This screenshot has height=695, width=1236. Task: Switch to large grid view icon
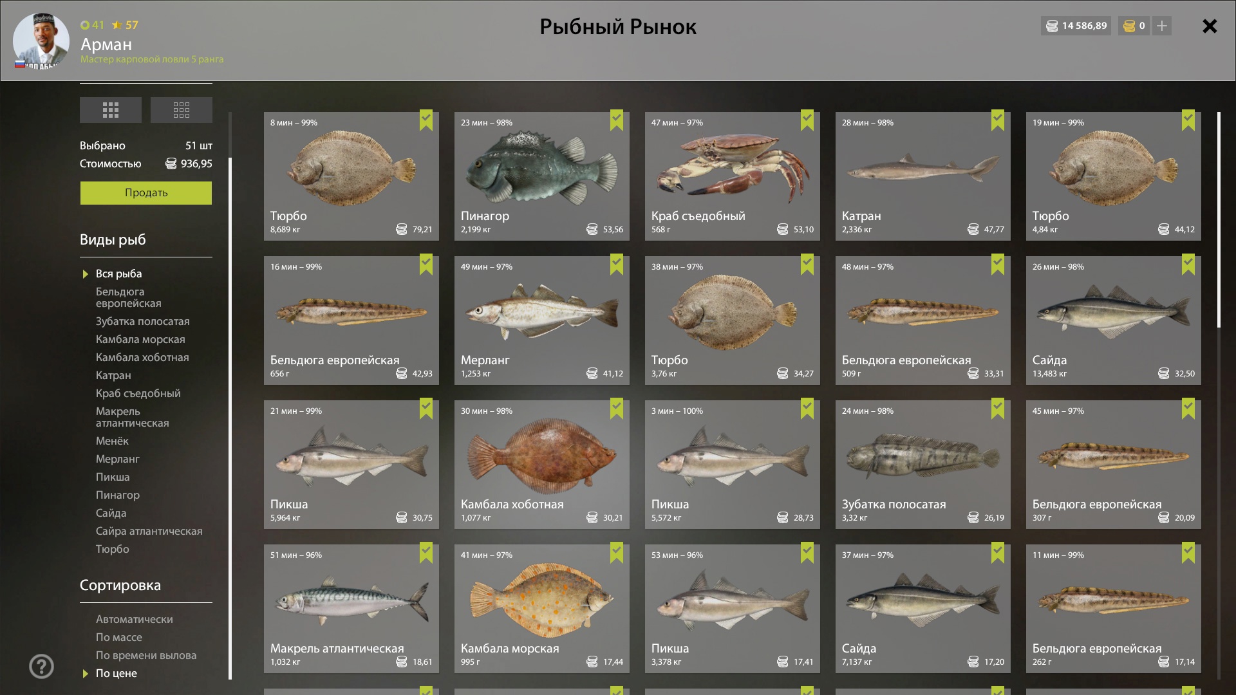coord(111,110)
